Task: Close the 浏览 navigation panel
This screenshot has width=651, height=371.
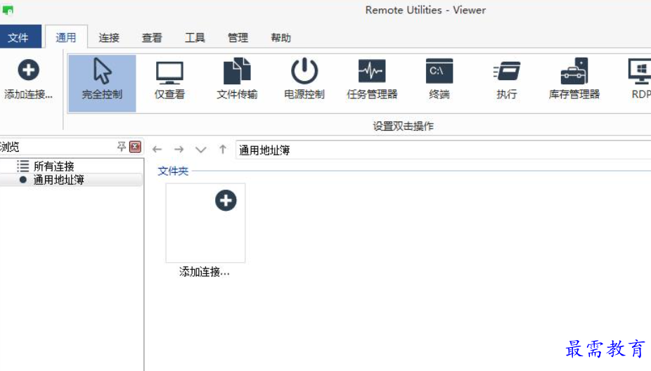Action: pos(135,146)
